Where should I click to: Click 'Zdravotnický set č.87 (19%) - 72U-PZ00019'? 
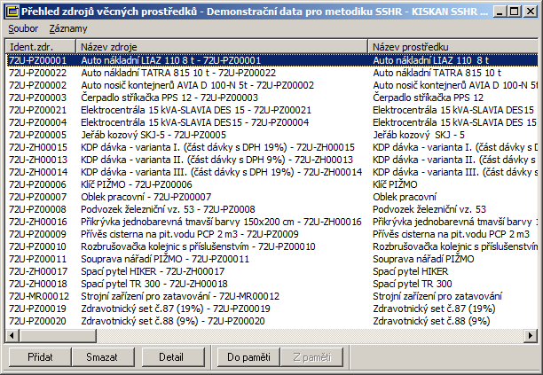click(x=176, y=309)
